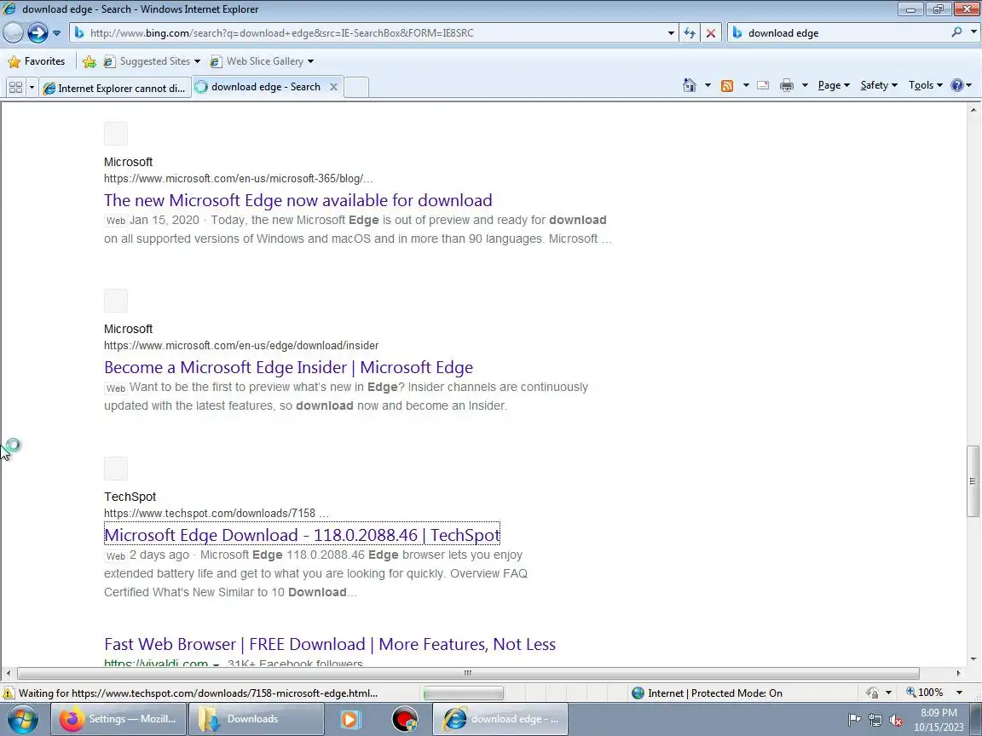Click the vertical scrollbar up arrow

pyautogui.click(x=973, y=109)
